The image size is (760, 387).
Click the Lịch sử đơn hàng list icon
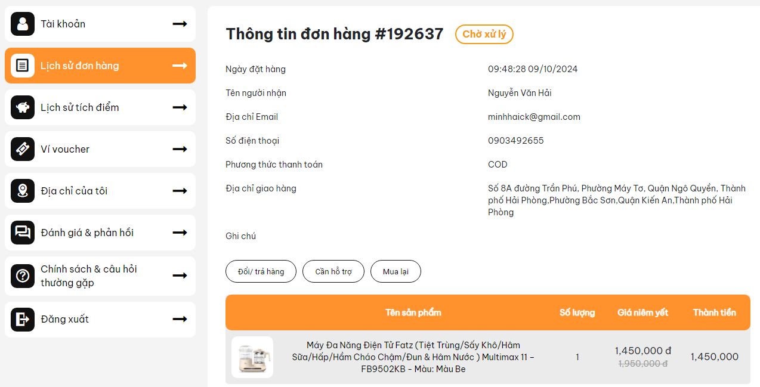tap(23, 66)
